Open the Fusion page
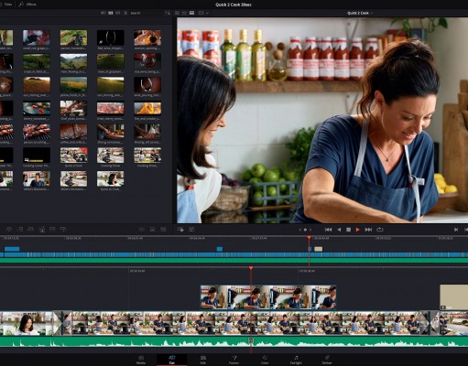 [234, 360]
